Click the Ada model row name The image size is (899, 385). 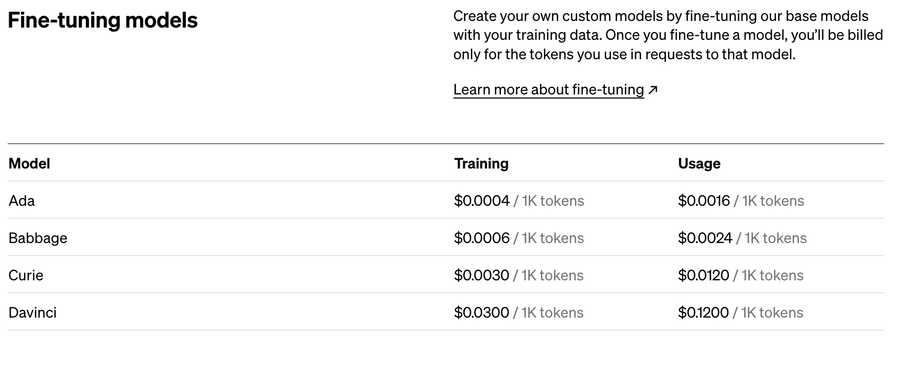22,201
